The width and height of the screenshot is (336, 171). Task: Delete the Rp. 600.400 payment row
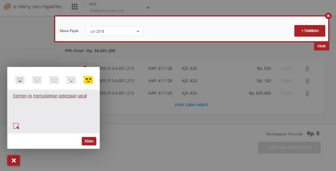tap(307, 93)
